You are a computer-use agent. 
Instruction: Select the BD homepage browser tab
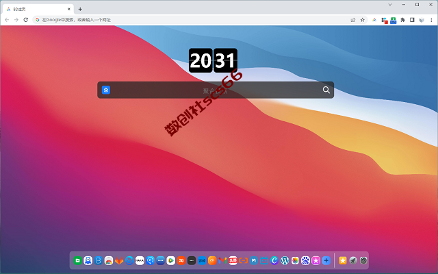point(38,9)
